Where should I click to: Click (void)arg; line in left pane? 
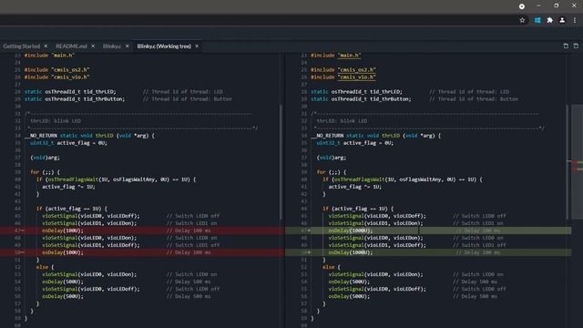click(45, 158)
